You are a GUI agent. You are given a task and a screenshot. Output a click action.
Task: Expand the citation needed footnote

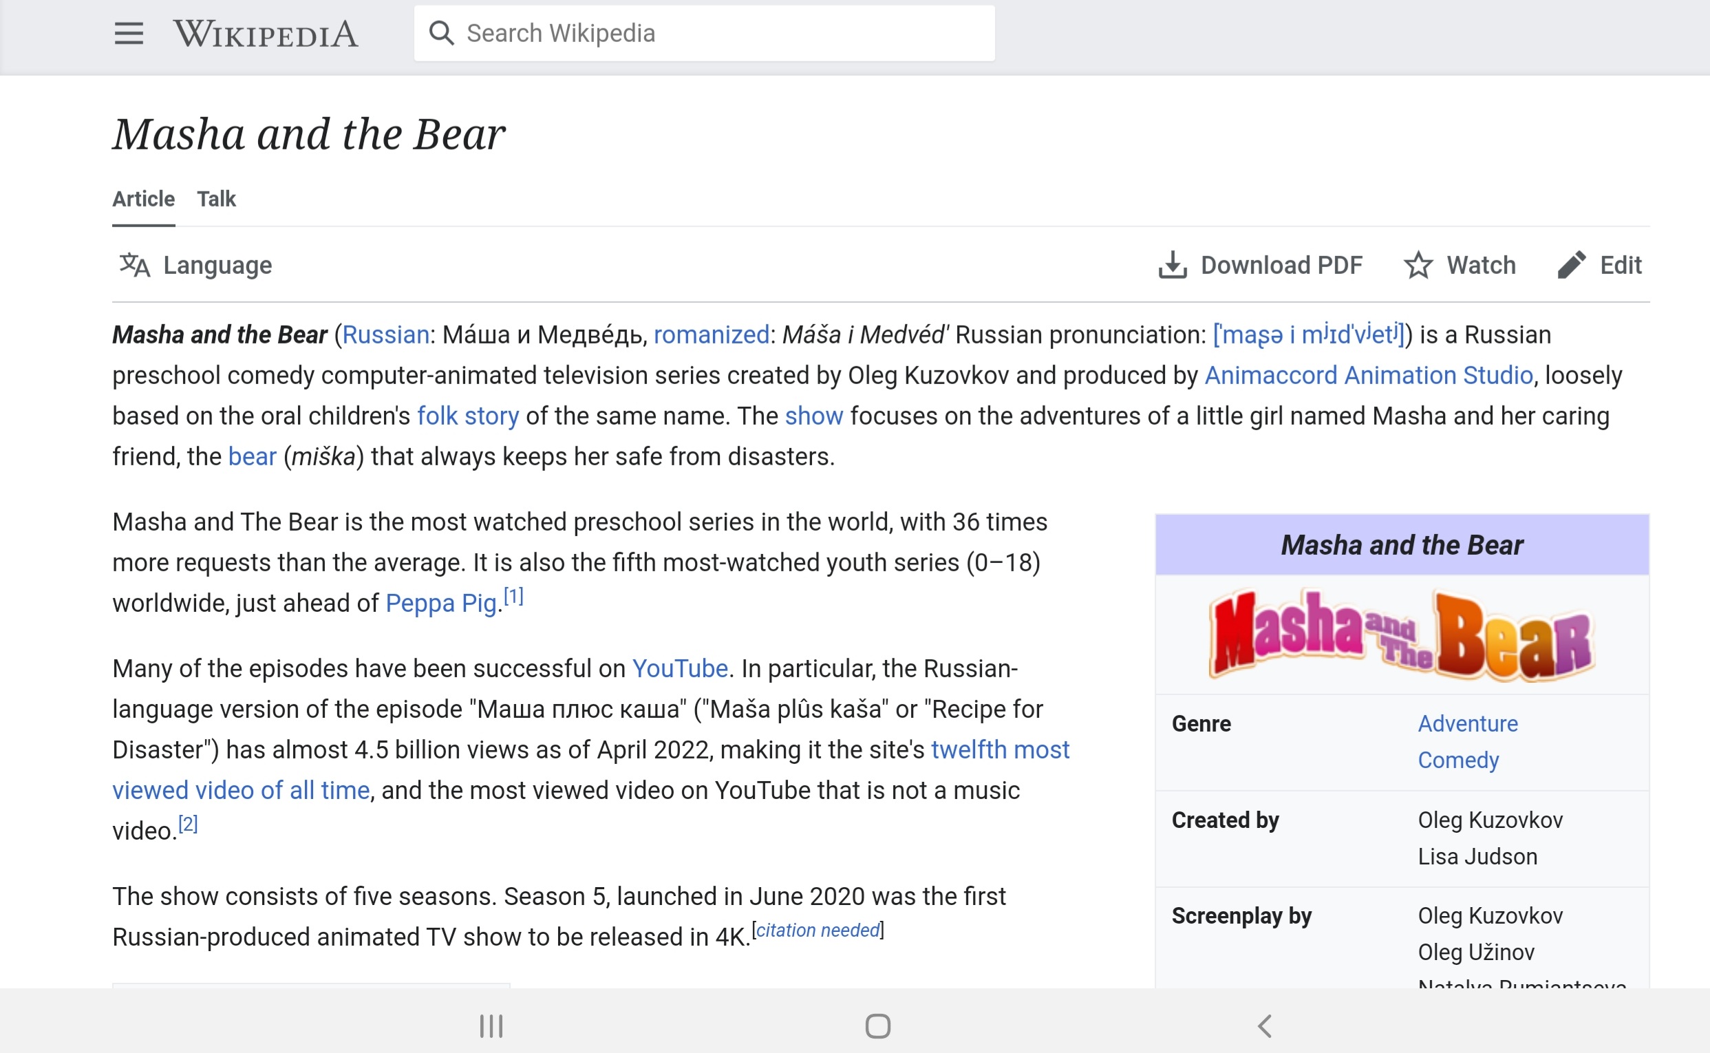(x=818, y=931)
